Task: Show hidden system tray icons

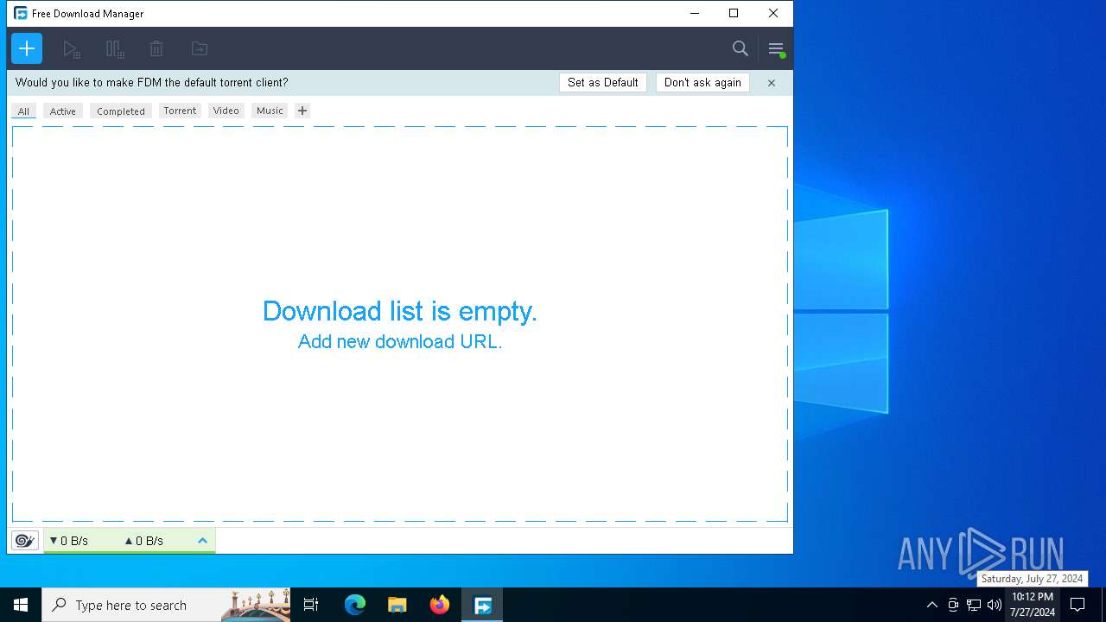Action: (931, 605)
